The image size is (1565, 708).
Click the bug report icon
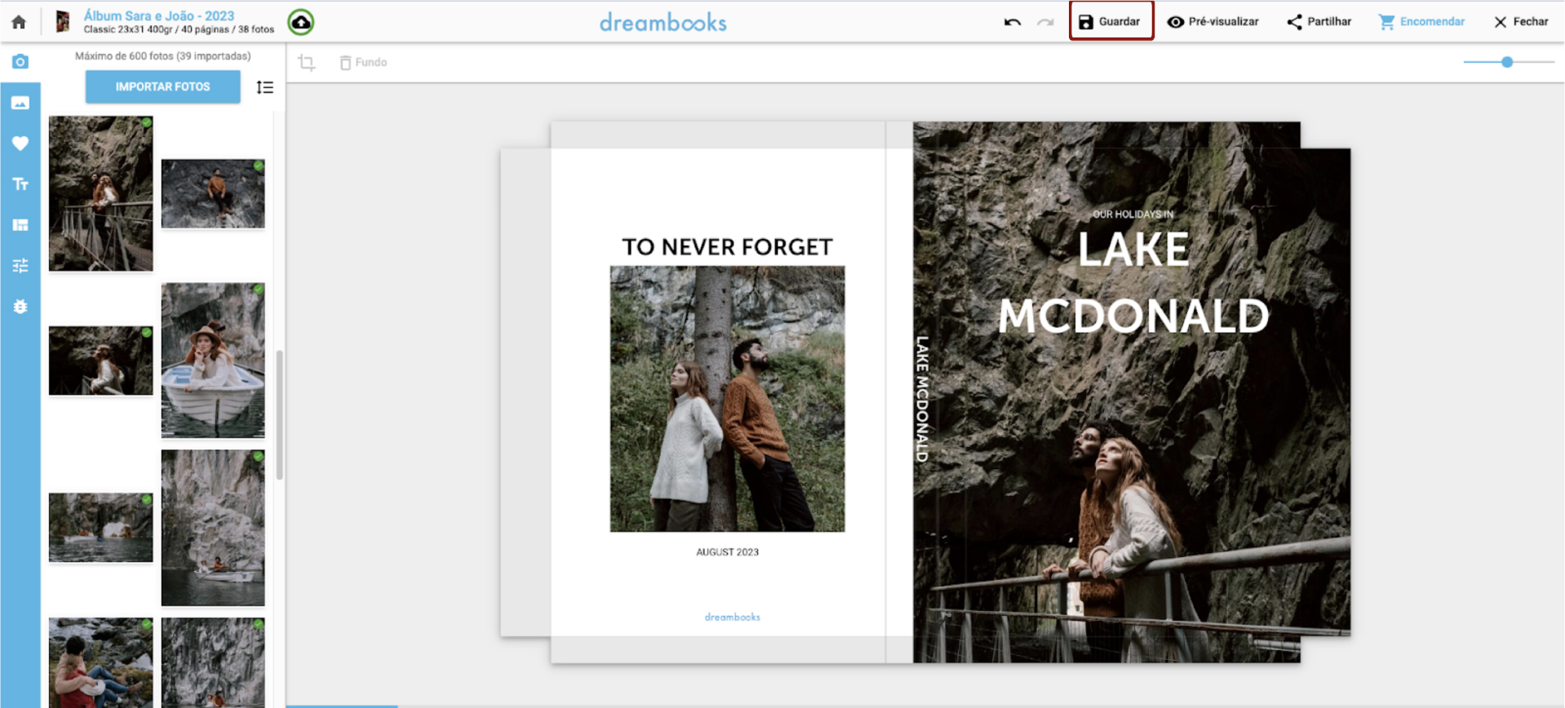click(x=20, y=307)
